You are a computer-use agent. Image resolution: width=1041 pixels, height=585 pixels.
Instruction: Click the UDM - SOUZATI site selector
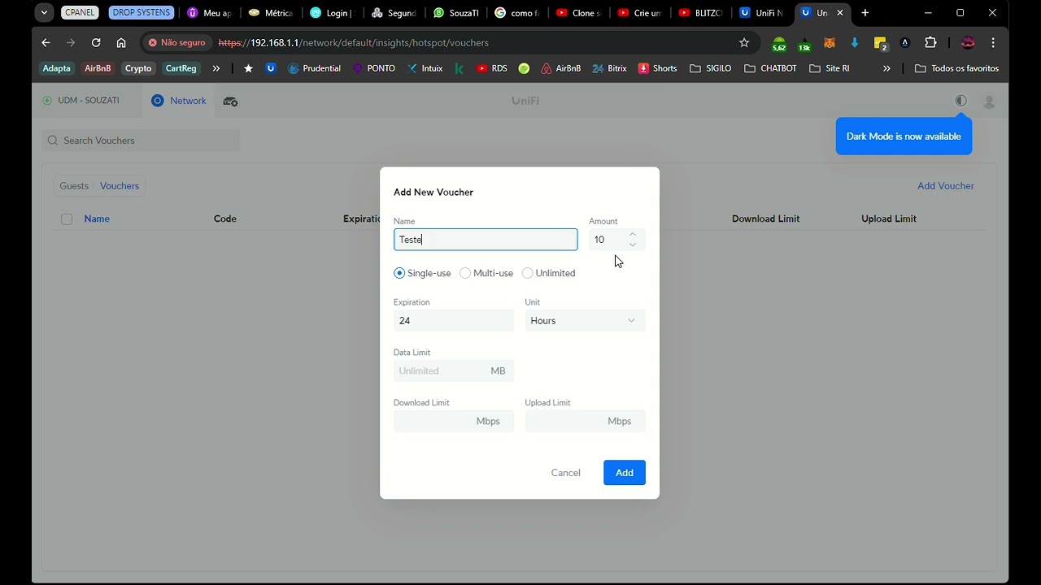(x=81, y=101)
